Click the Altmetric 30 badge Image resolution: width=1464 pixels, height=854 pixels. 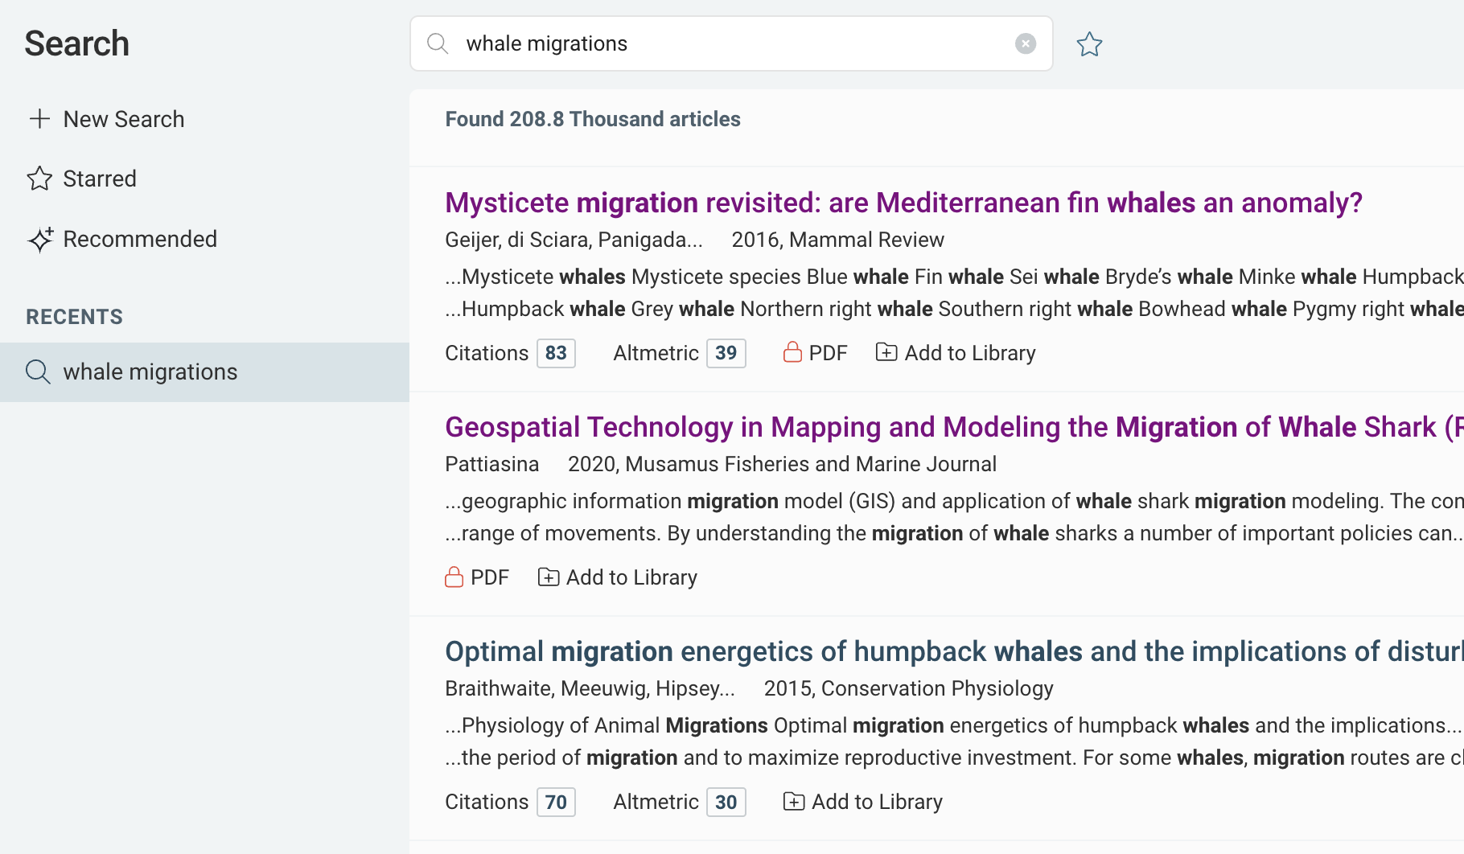[x=726, y=802]
